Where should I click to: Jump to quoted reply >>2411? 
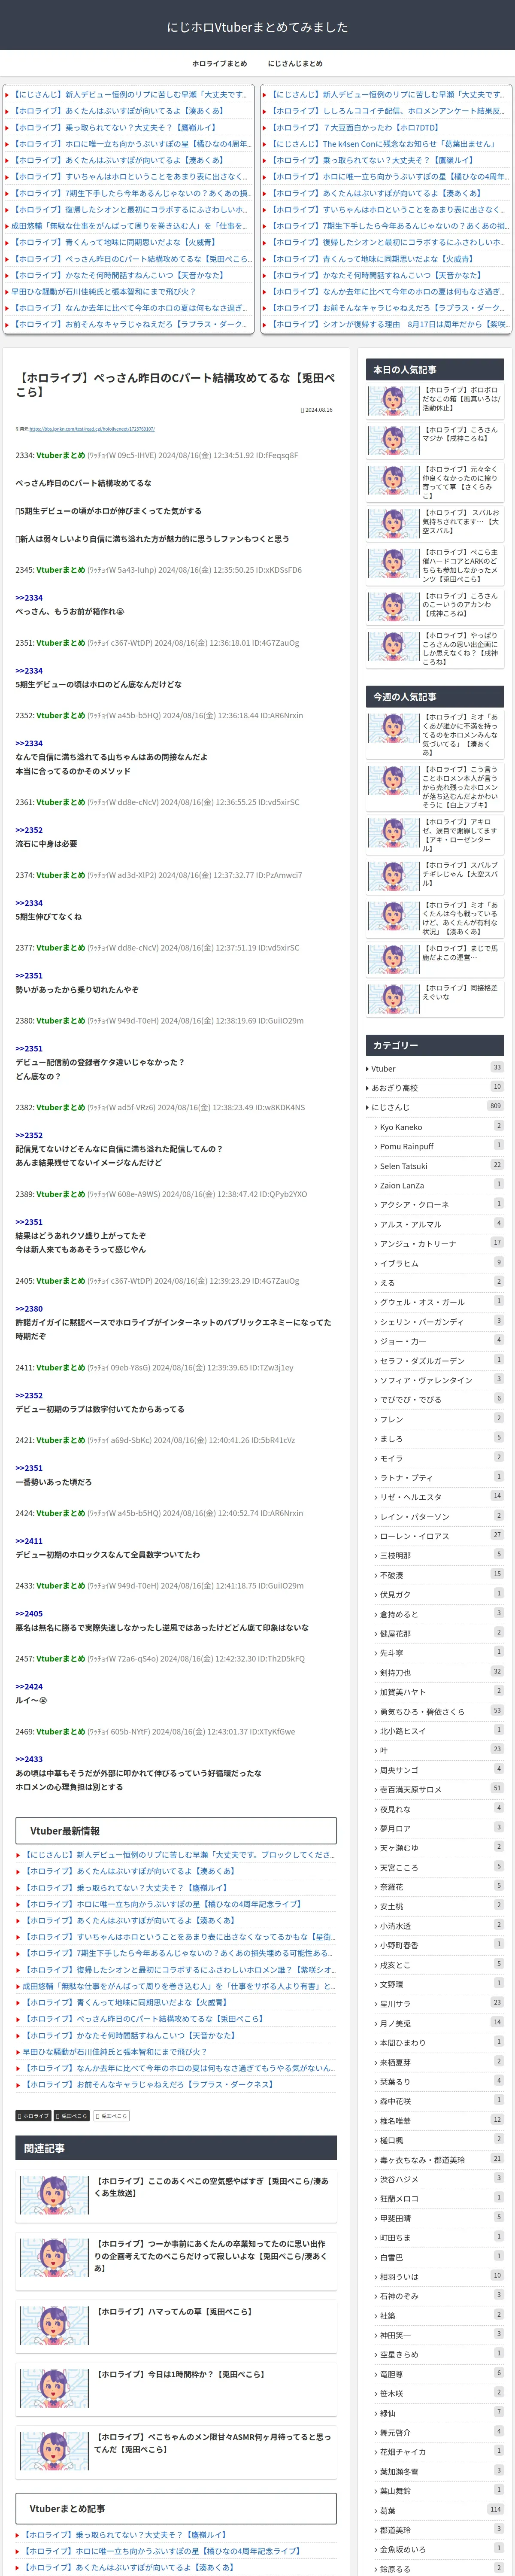pos(29,1541)
